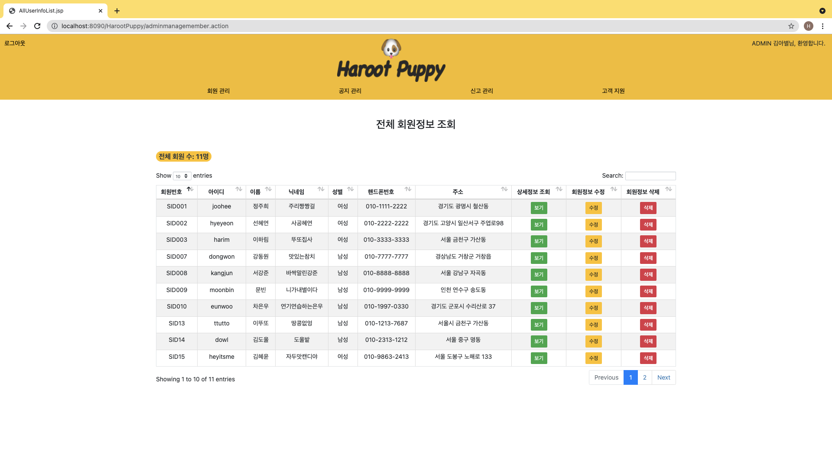The height and width of the screenshot is (468, 832).
Task: Sort by 닉네임 column sort icon
Action: coord(321,189)
